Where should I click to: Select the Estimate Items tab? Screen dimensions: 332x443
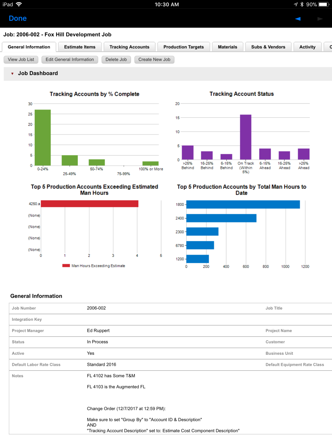tap(80, 47)
